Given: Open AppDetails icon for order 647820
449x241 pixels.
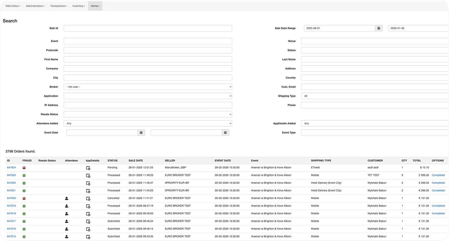Looking at the screenshot, I should [88, 199].
